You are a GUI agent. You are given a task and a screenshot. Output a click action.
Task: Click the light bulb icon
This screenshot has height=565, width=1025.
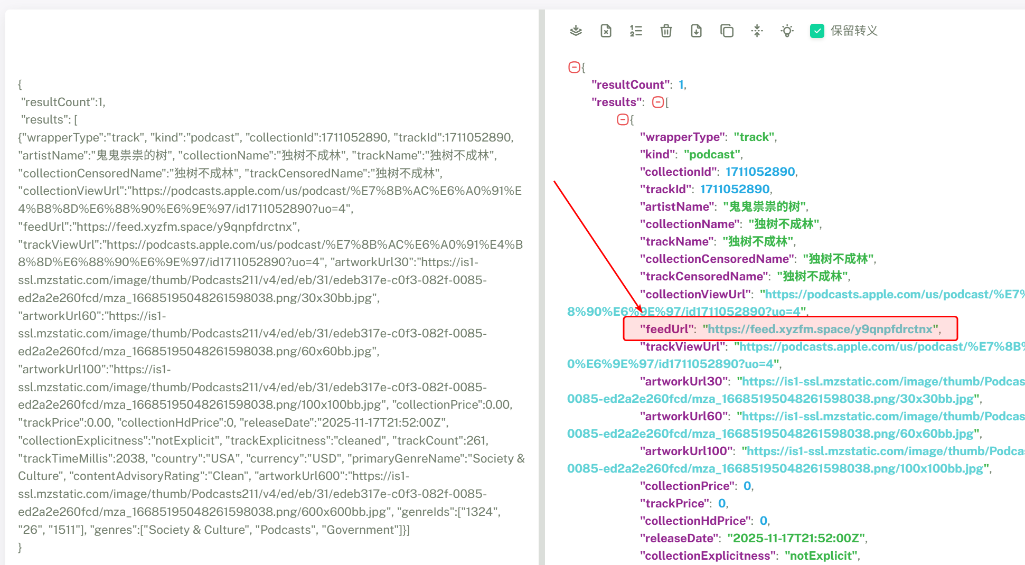tap(787, 31)
